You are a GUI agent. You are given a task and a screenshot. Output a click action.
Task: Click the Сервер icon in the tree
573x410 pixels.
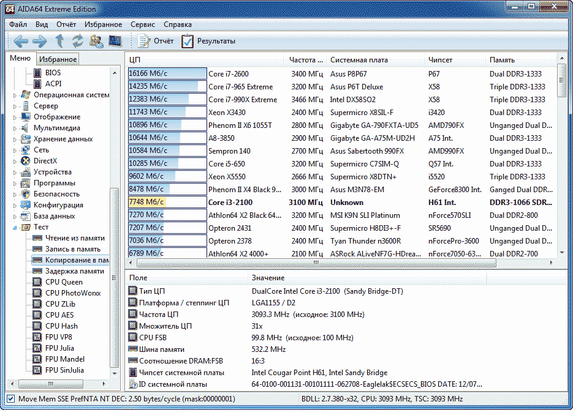[x=25, y=106]
